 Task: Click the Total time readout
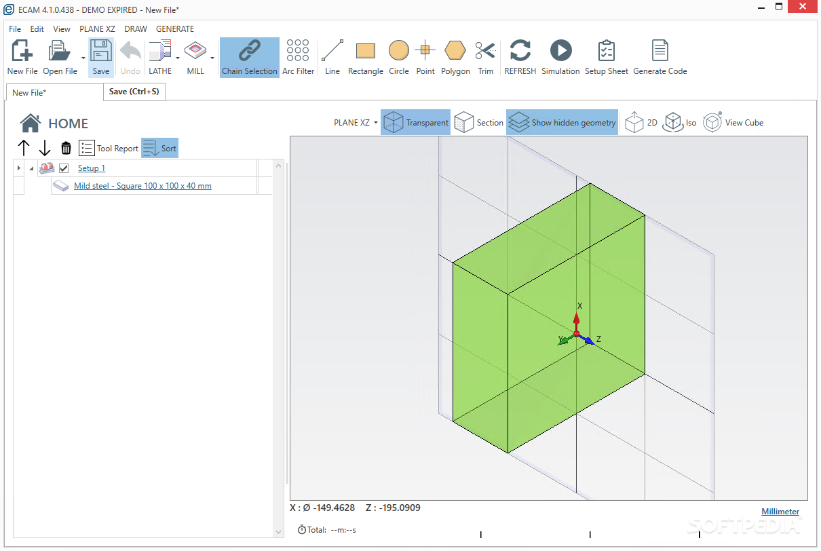click(327, 529)
